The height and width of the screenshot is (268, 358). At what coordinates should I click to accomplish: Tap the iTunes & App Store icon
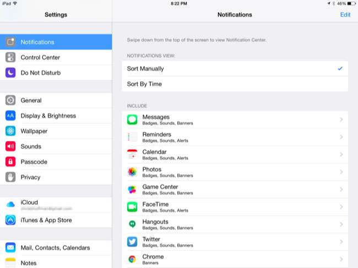10,220
